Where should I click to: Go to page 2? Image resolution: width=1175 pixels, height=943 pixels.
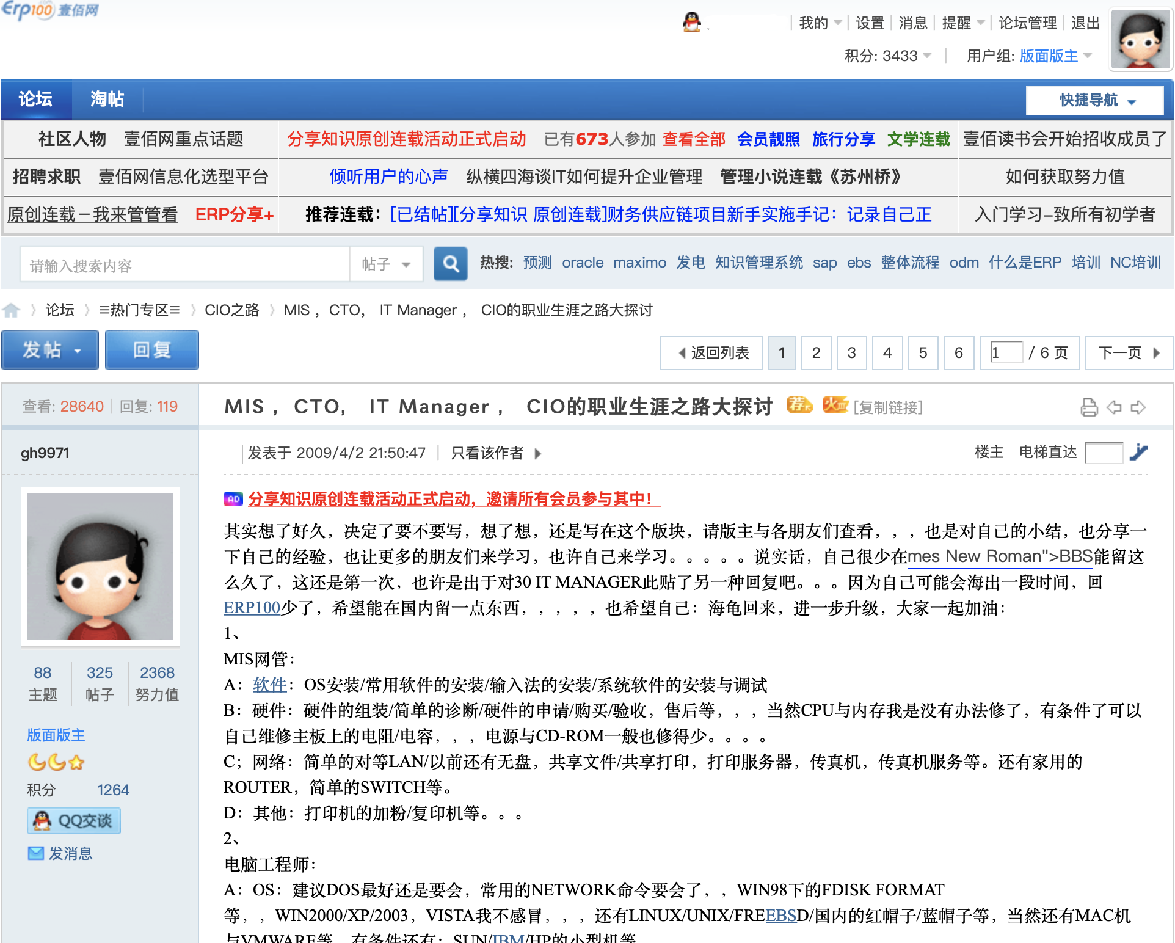tap(816, 353)
